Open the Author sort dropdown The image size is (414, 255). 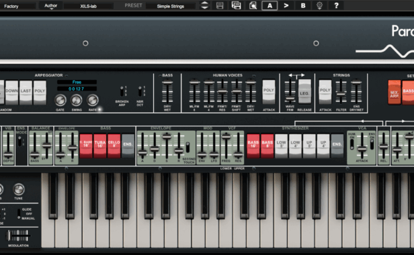(50, 6)
